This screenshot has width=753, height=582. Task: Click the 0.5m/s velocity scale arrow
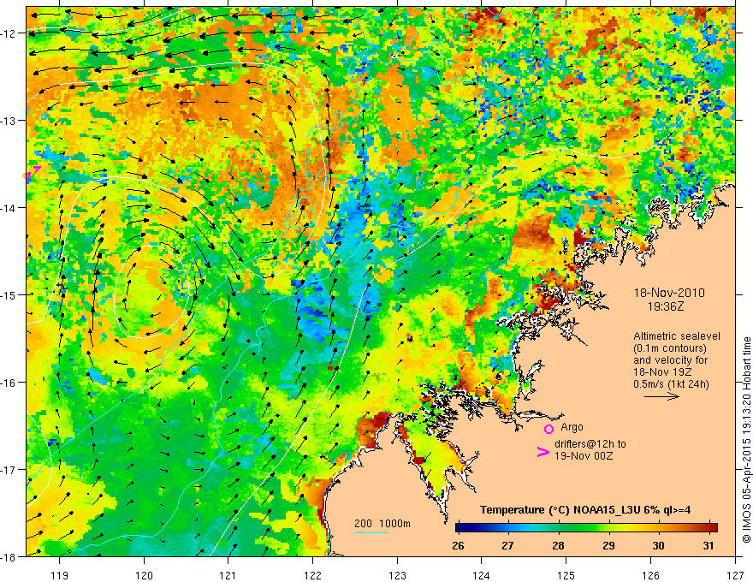661,396
